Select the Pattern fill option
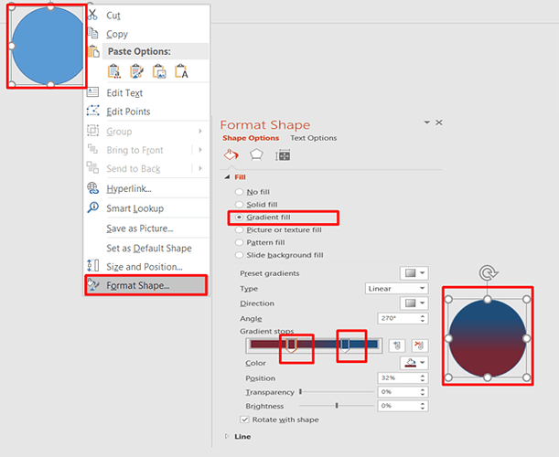The width and height of the screenshot is (559, 457). [260, 242]
